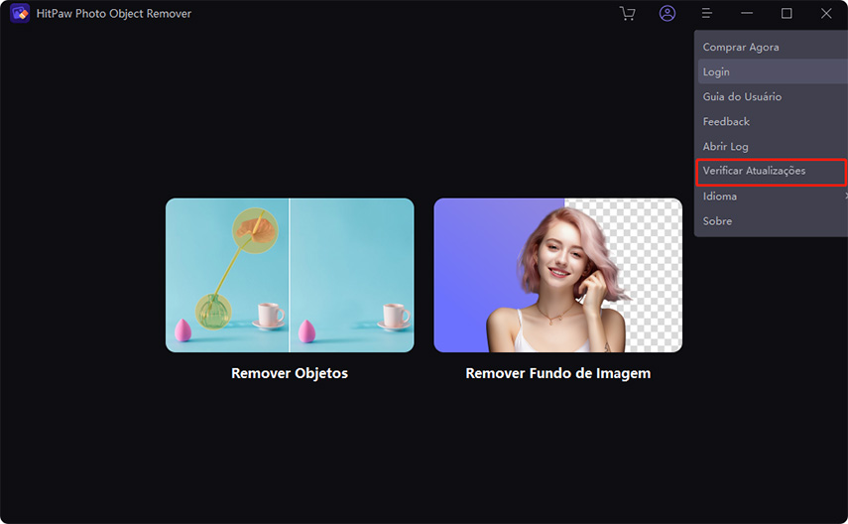Open the Remover Fundo de Imagem thumbnail

558,275
